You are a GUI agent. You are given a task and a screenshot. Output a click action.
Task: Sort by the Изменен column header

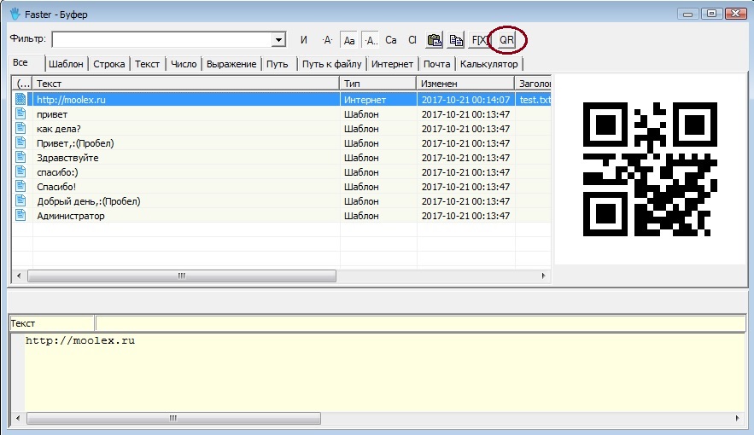465,84
